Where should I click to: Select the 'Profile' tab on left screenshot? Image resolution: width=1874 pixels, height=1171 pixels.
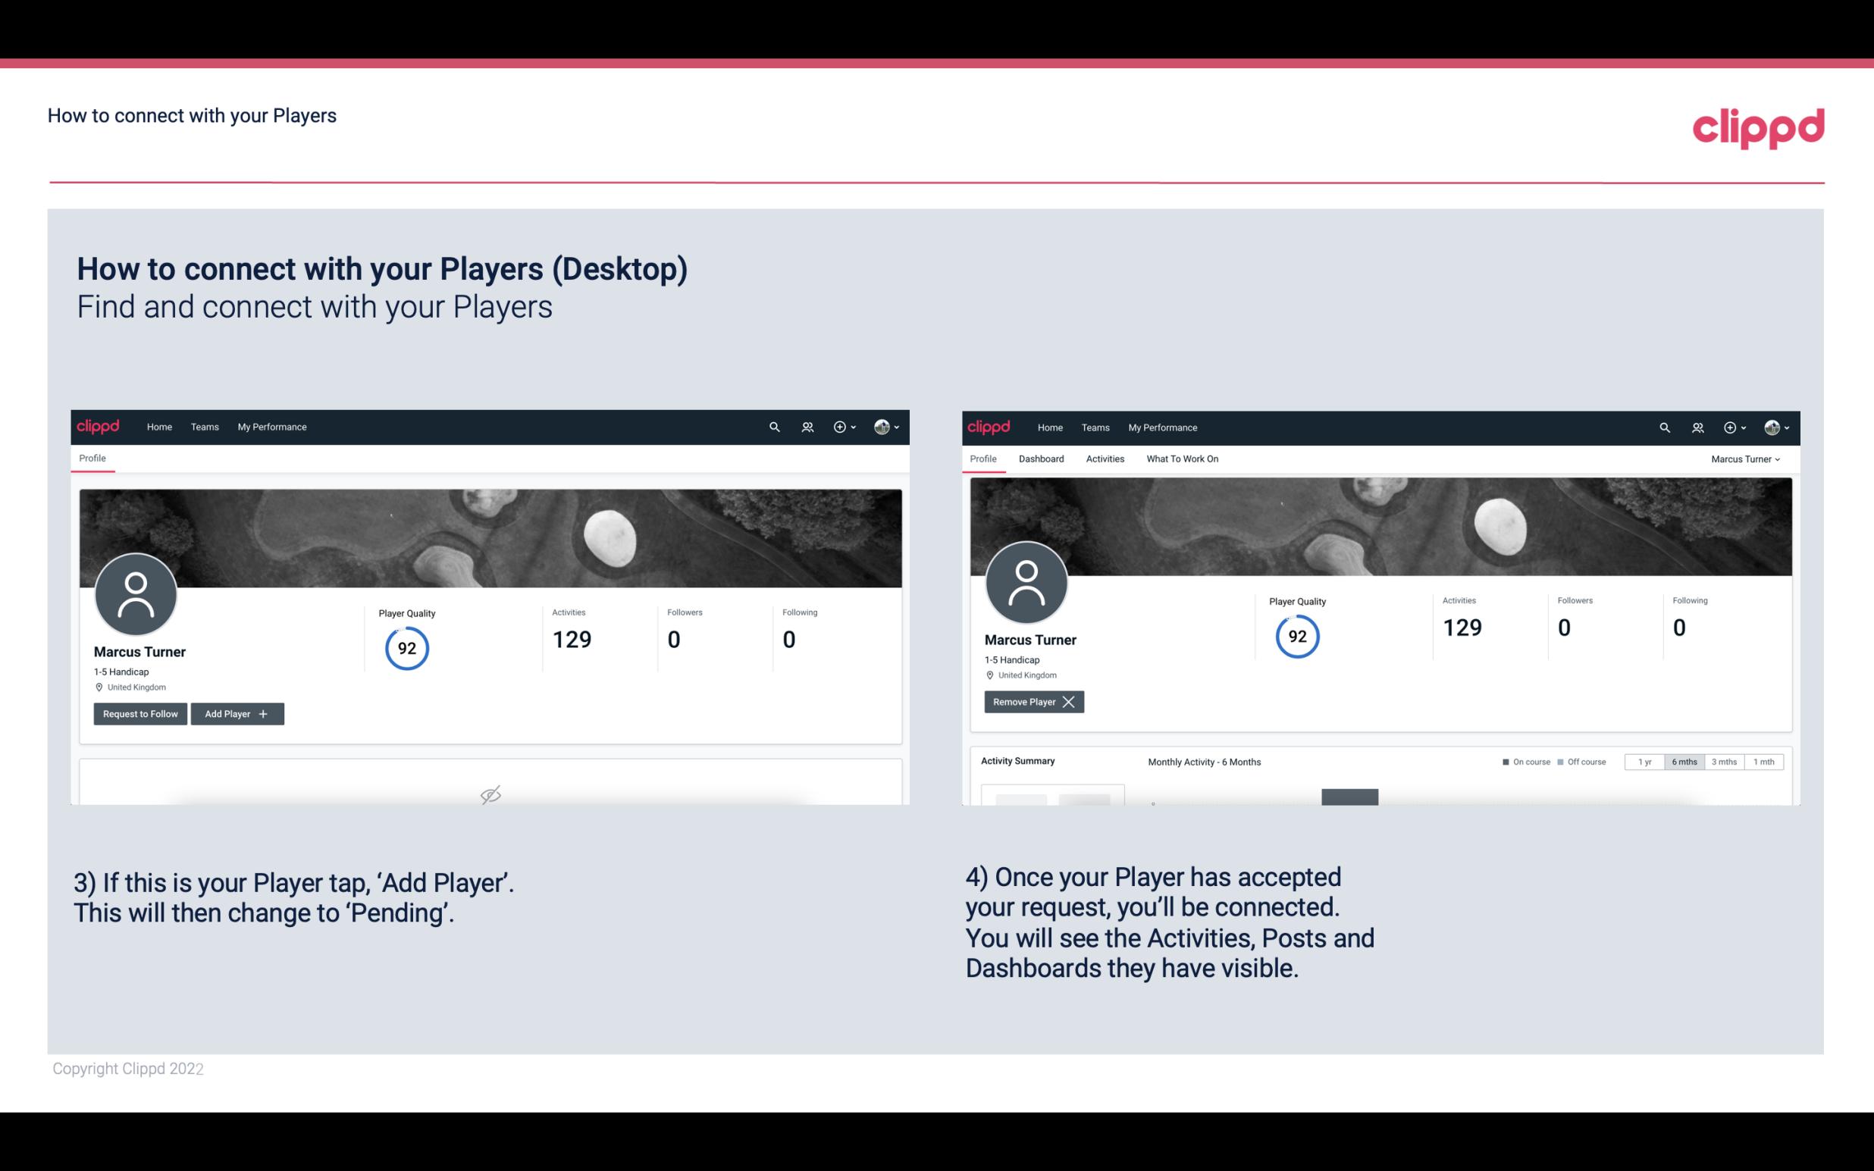92,457
